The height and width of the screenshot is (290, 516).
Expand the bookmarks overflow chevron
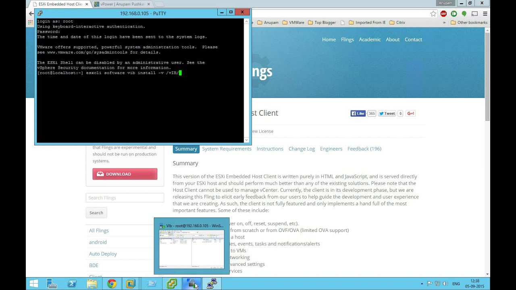(444, 23)
